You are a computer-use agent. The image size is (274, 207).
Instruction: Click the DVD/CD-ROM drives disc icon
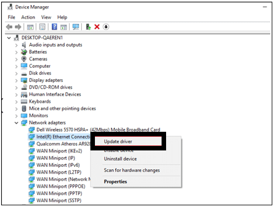tap(24, 87)
